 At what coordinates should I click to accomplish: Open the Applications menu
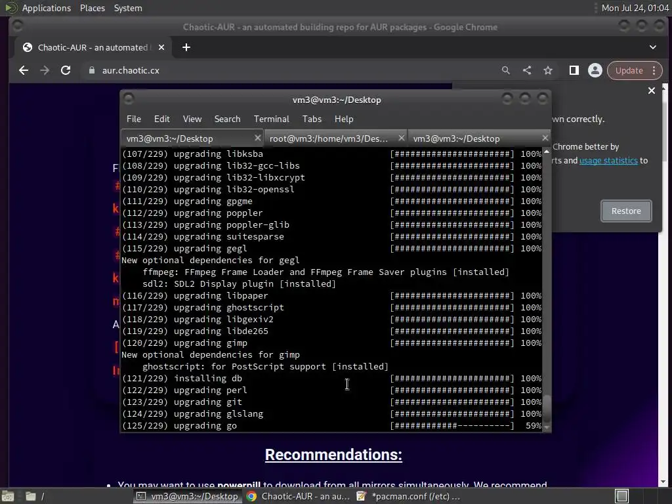(x=47, y=8)
